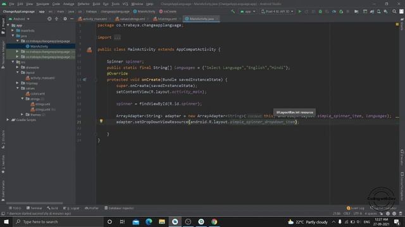Click the UTF-8 encoding in status bar

(x=358, y=214)
